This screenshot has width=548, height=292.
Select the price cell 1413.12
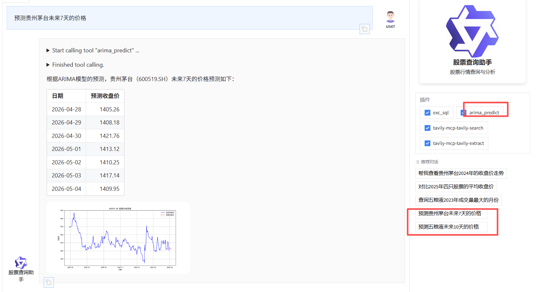coord(105,149)
